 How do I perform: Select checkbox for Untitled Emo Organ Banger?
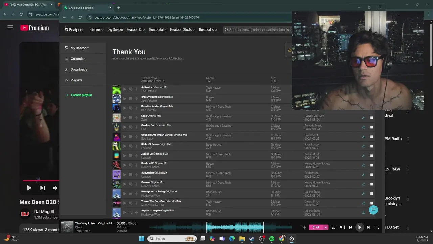[x=371, y=137]
